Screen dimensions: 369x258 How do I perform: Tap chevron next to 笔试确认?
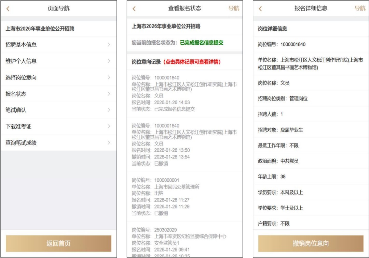coord(109,110)
